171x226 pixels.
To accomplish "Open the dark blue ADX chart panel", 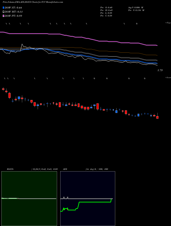I will tap(88, 199).
